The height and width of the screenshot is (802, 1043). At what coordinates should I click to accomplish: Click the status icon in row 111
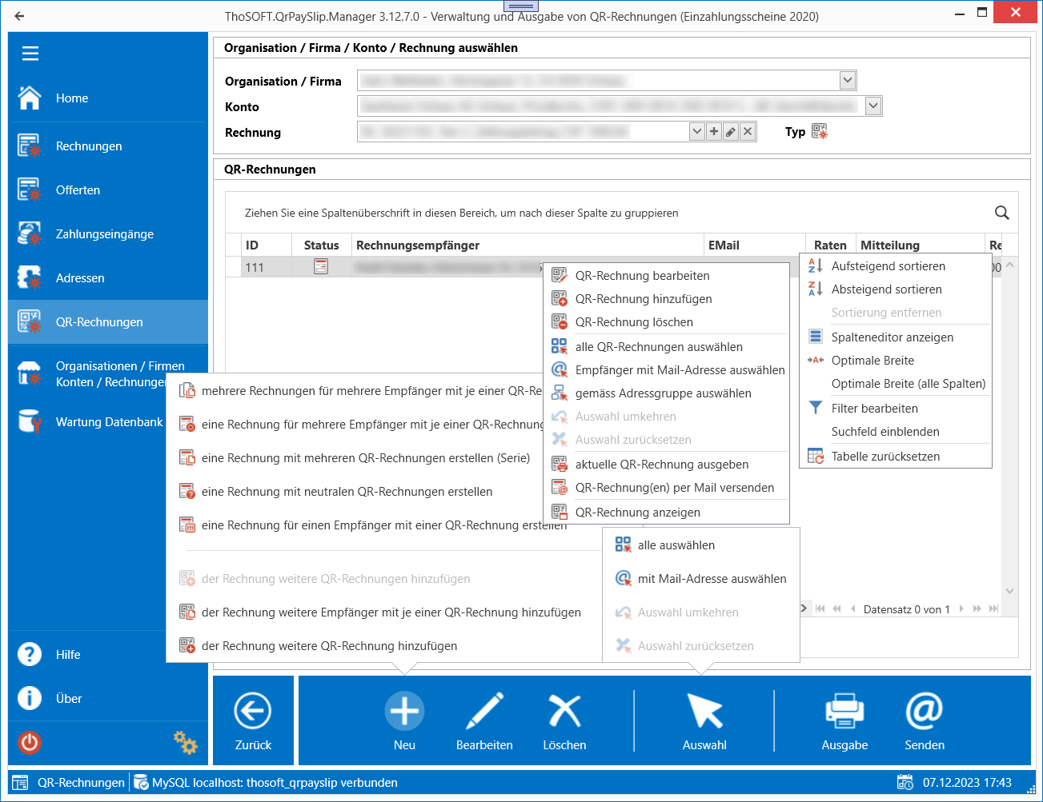[321, 267]
